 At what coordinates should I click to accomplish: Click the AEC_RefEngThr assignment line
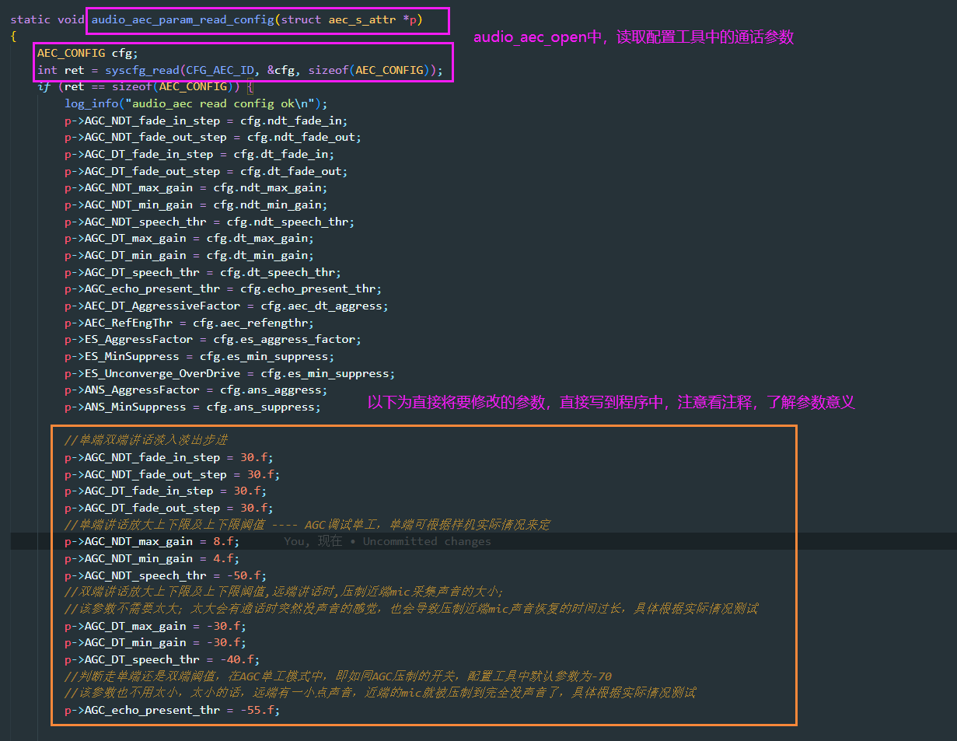click(189, 323)
